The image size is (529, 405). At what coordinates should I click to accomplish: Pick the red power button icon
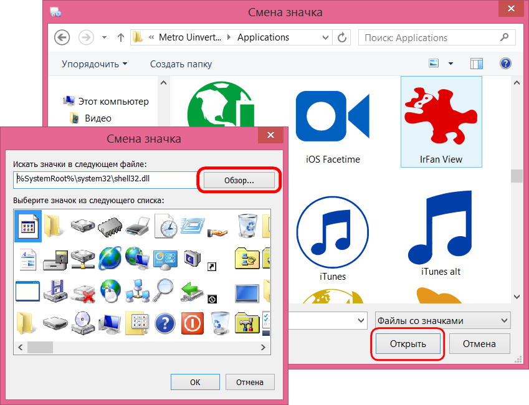[193, 323]
